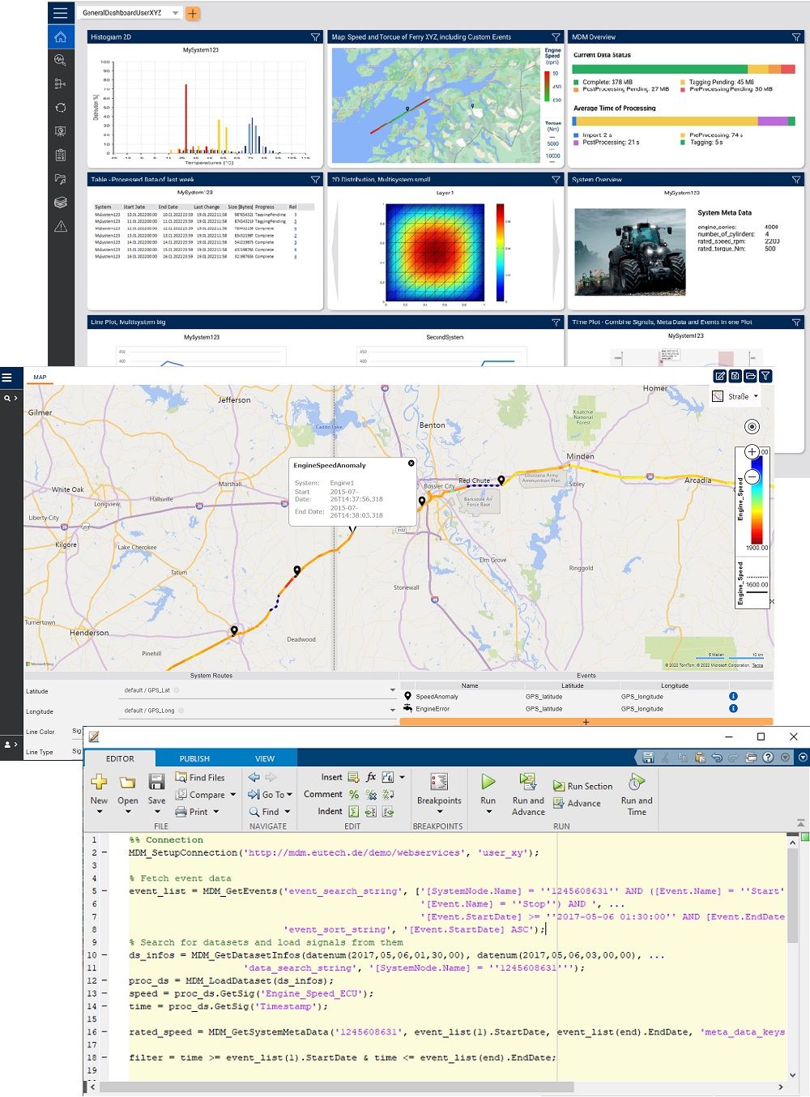Switch to the VIEW ribbon tab
This screenshot has height=1097, width=810.
click(x=265, y=758)
